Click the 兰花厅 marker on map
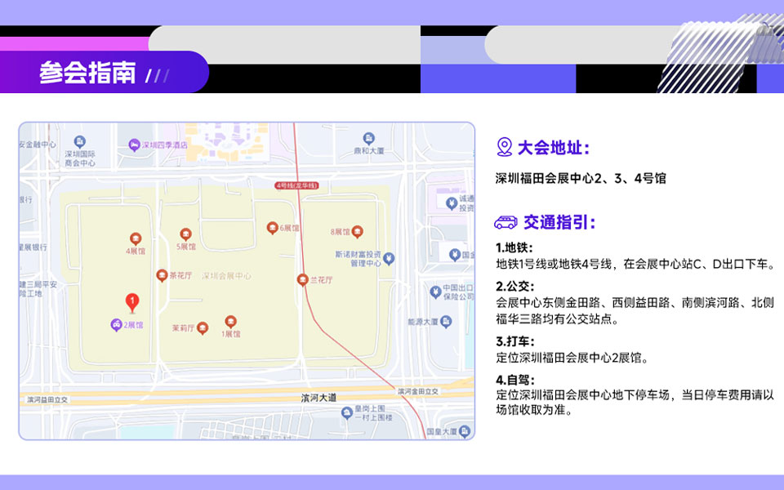 tap(302, 280)
